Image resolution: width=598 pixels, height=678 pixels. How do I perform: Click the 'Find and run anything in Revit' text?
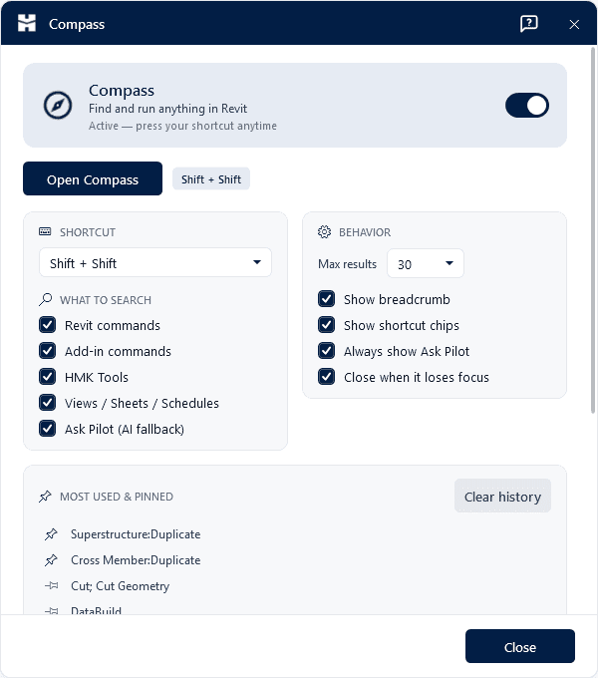[167, 109]
